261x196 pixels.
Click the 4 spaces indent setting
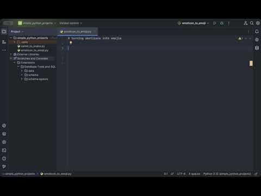pos(195,174)
